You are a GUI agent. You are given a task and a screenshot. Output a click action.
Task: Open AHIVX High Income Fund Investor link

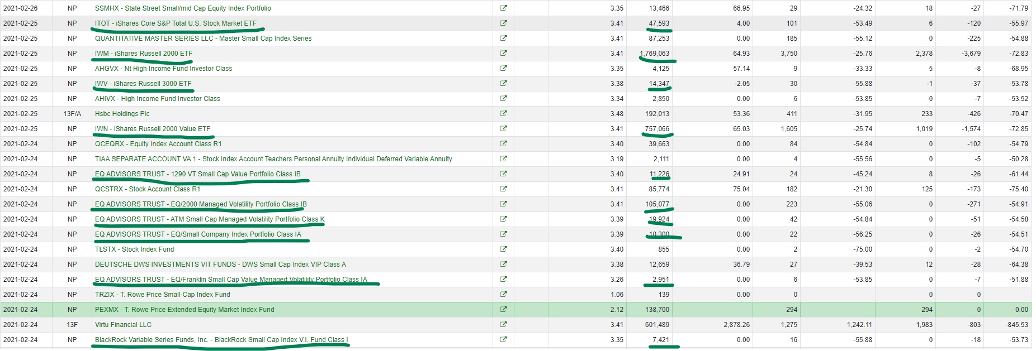158,99
